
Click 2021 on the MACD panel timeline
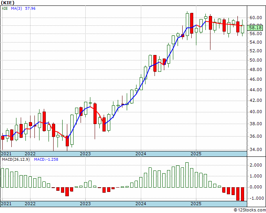(6, 204)
